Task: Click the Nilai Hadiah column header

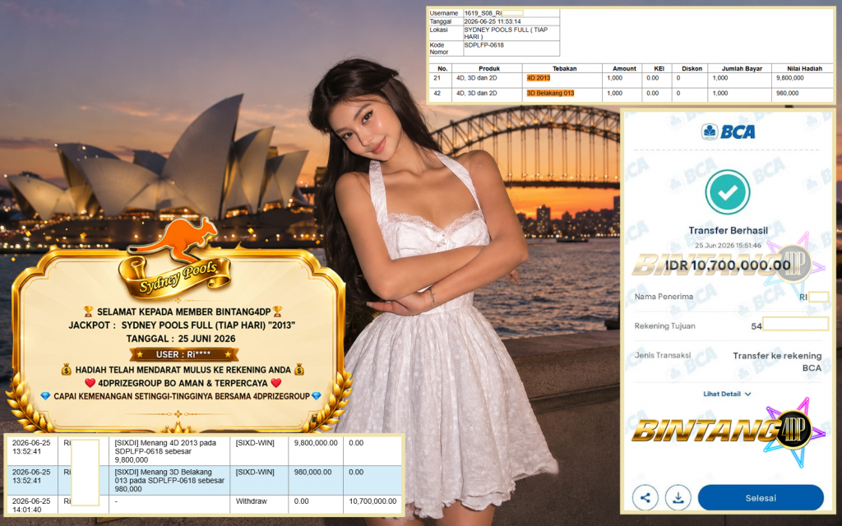Action: (x=804, y=69)
